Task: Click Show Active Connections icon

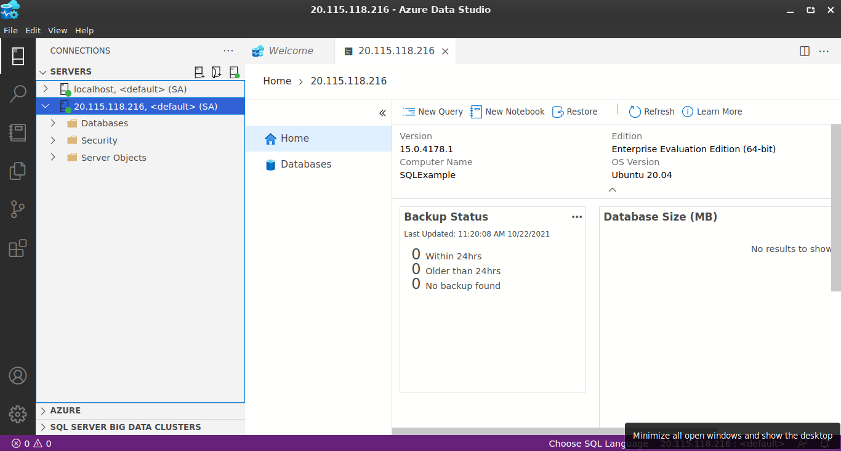Action: coord(234,72)
